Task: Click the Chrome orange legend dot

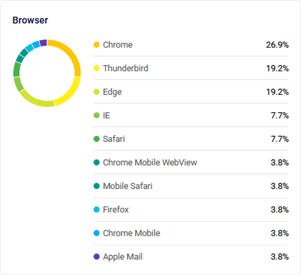Action: [96, 45]
